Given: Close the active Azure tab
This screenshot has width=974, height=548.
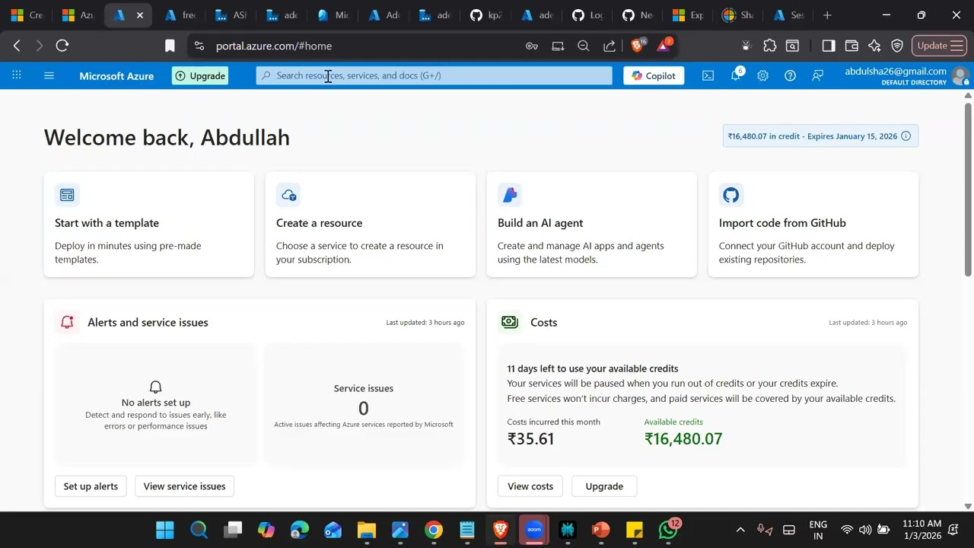Looking at the screenshot, I should pyautogui.click(x=140, y=15).
